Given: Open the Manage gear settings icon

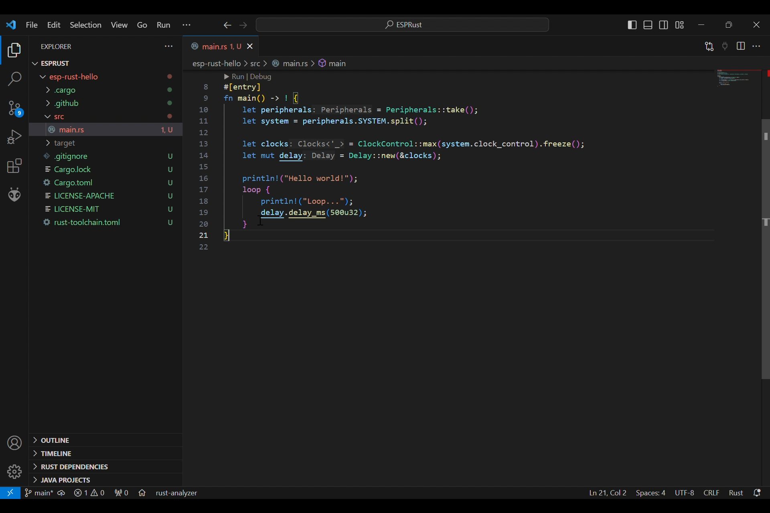Looking at the screenshot, I should 14,472.
